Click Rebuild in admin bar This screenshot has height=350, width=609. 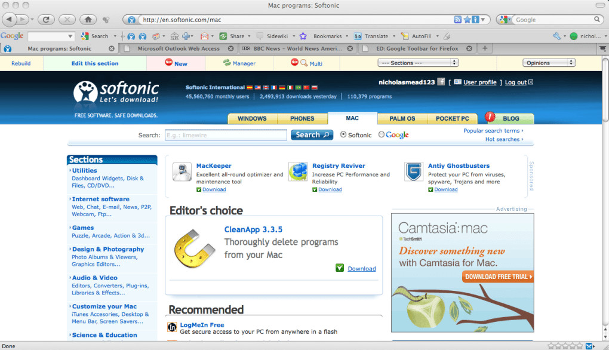(21, 63)
